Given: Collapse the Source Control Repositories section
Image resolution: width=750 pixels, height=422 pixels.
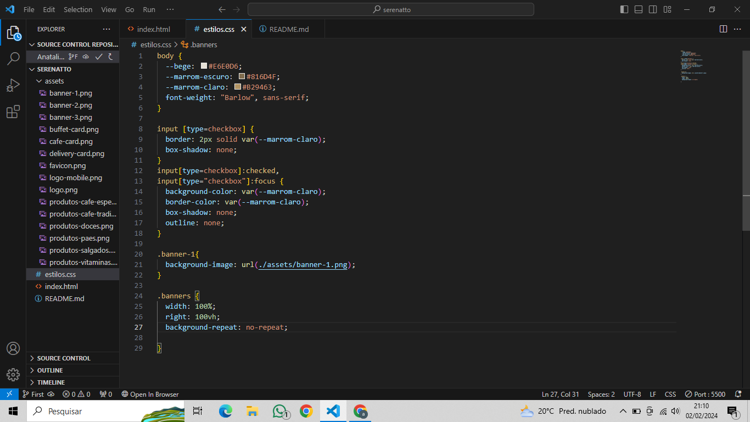Looking at the screenshot, I should coord(72,45).
